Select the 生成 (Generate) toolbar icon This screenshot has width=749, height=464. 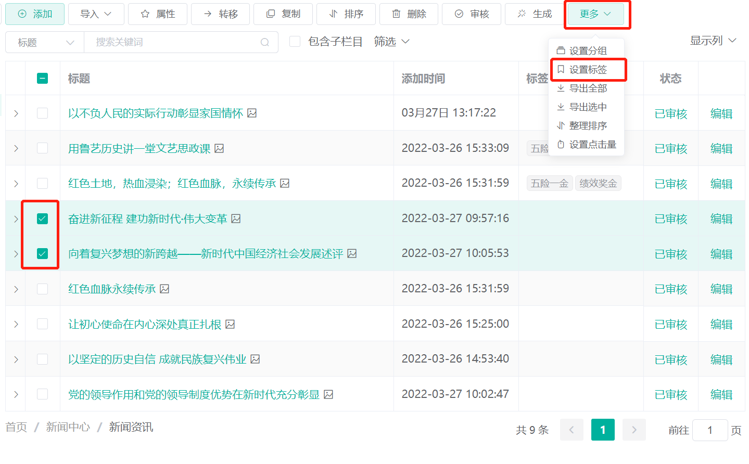pos(522,14)
